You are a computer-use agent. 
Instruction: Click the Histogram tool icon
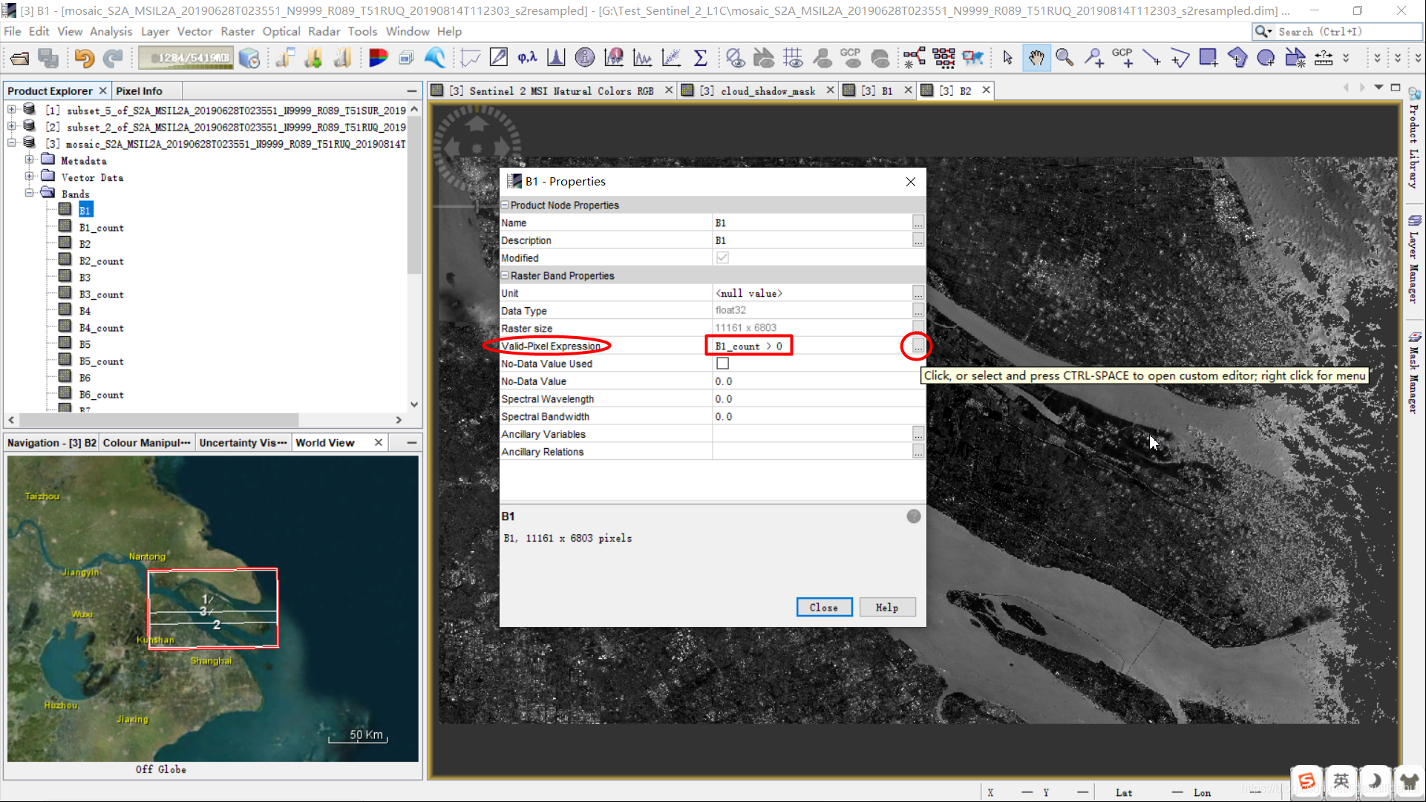(x=556, y=57)
